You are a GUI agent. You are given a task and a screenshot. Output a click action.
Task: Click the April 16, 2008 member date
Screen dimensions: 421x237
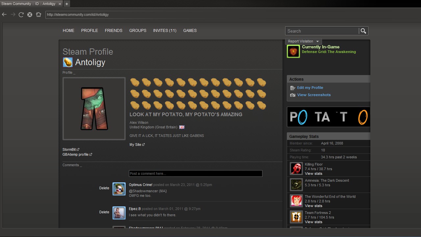pos(332,144)
